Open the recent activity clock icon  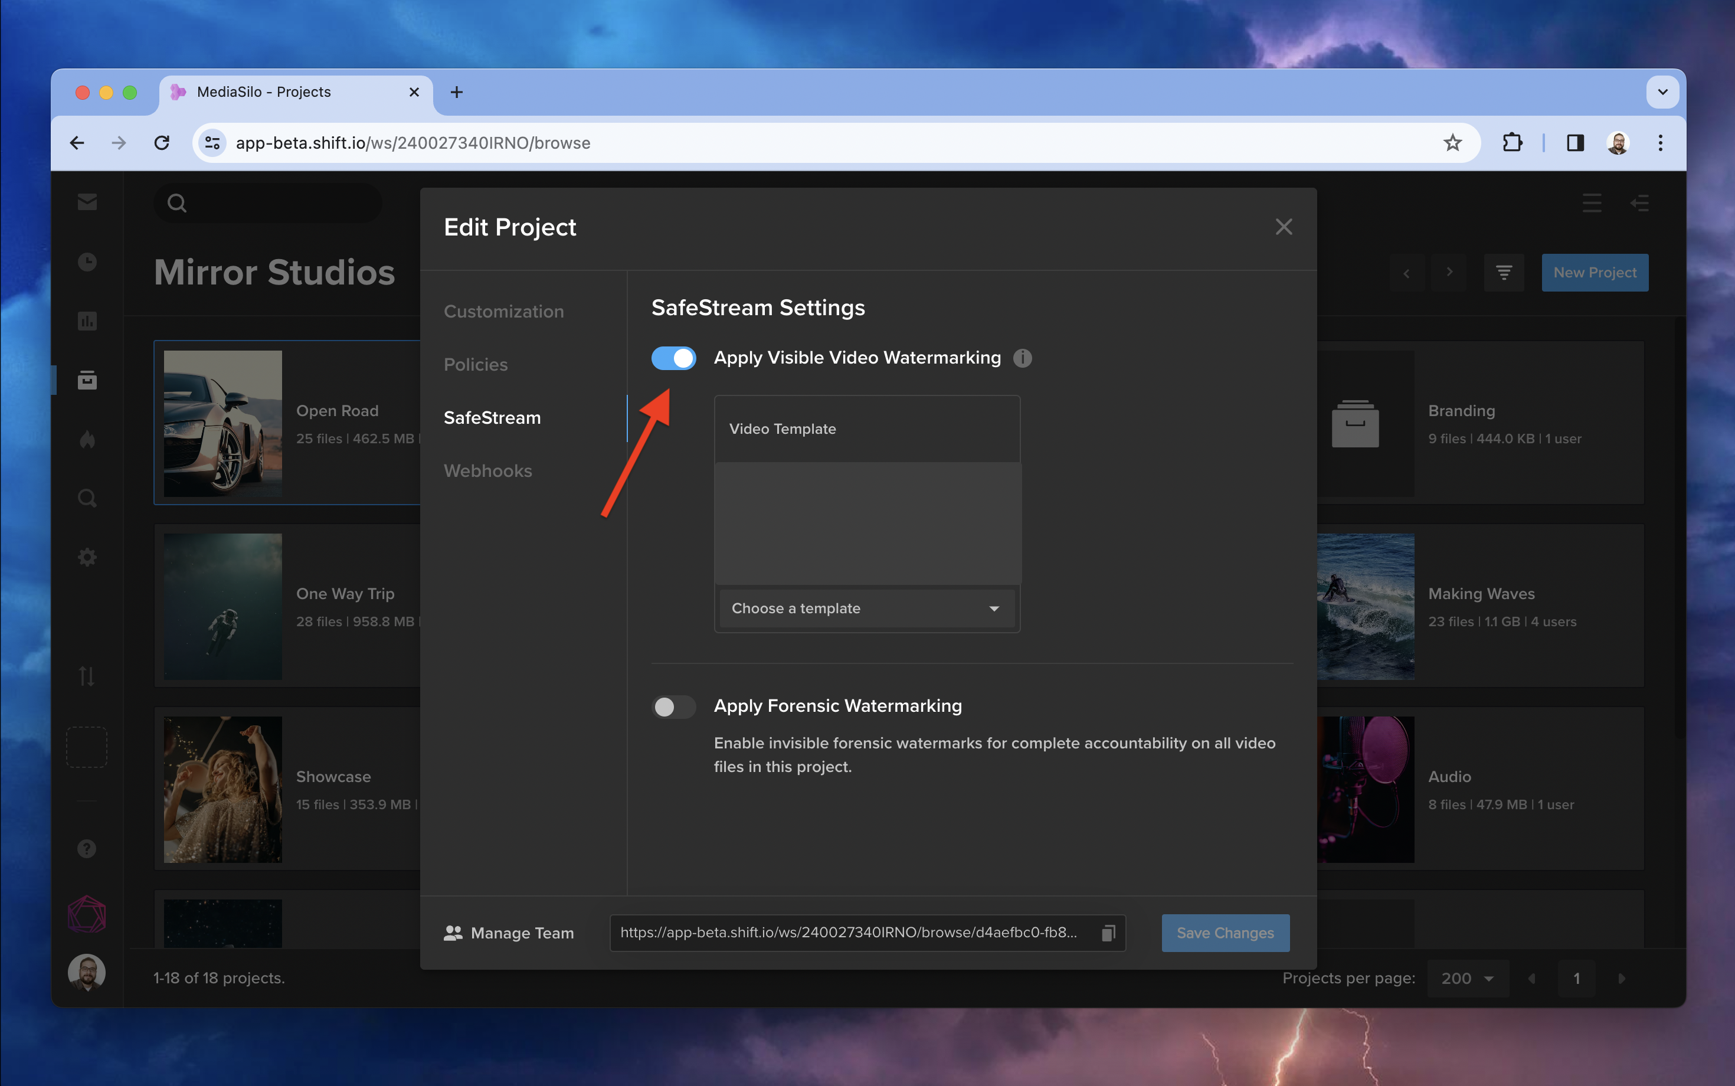87,262
